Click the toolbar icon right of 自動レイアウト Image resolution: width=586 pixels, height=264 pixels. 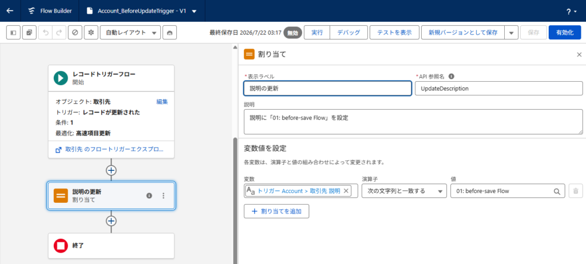[x=169, y=33]
